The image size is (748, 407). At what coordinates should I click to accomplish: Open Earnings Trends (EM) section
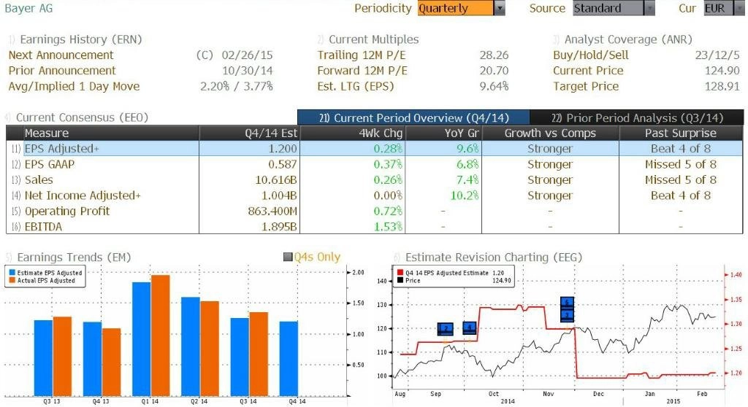coord(74,257)
